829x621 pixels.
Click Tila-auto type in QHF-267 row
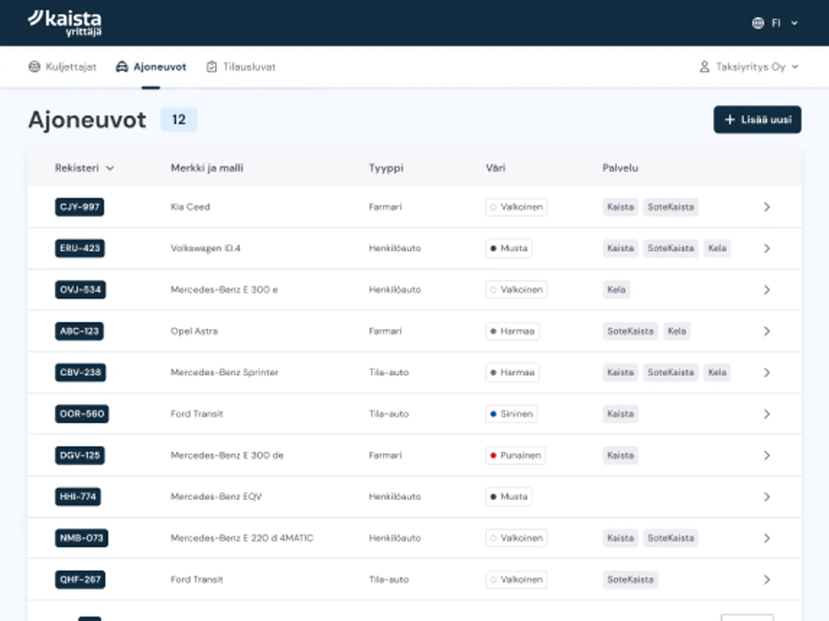(389, 580)
